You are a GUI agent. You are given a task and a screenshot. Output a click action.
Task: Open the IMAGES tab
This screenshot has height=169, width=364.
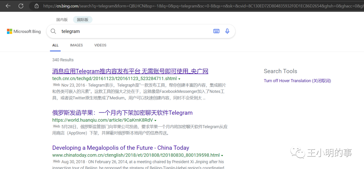point(77,45)
